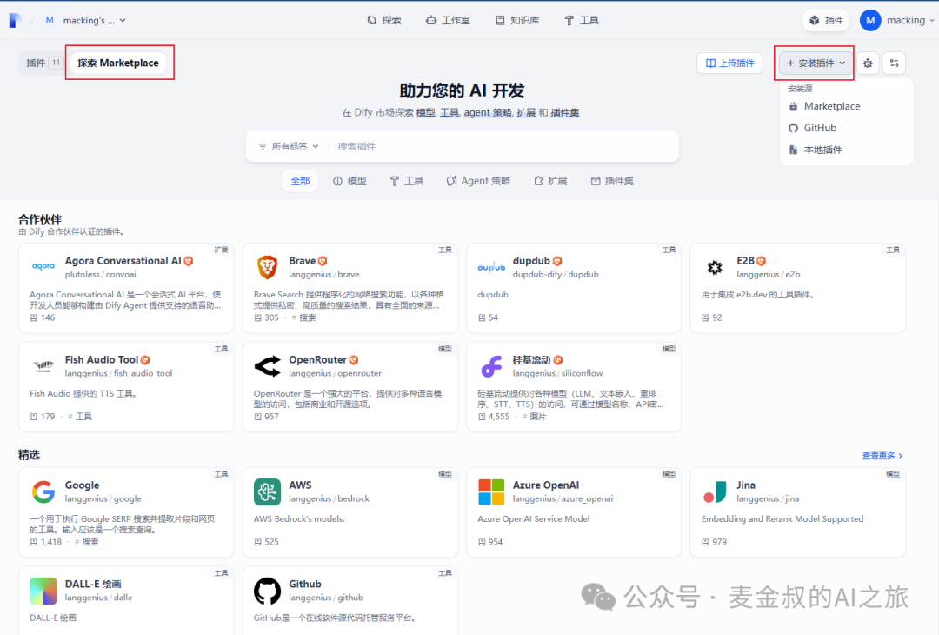Click the 搜索 tag on Google card
Screen dimensions: 939x635
point(86,542)
